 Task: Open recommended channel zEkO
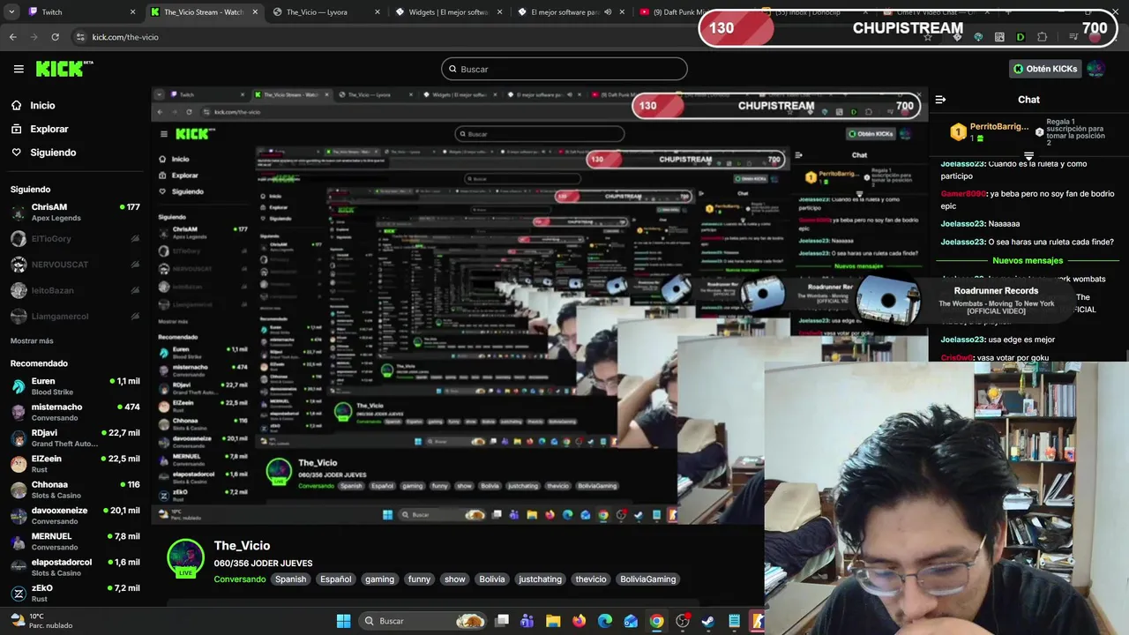click(x=75, y=593)
